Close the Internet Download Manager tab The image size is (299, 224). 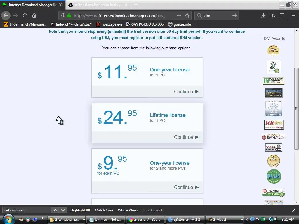click(x=60, y=5)
